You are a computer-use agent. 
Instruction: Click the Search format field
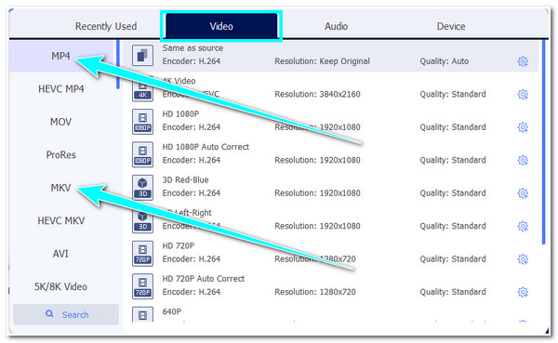tap(66, 314)
